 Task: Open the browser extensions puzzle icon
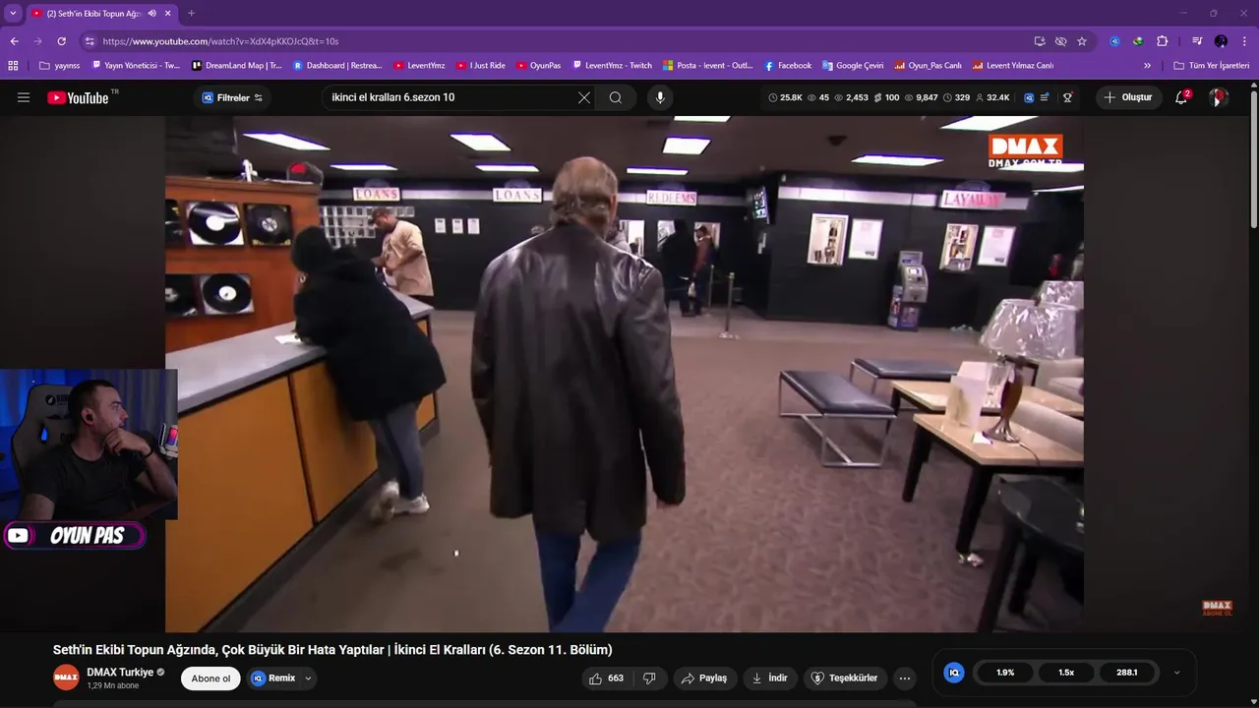[1162, 41]
